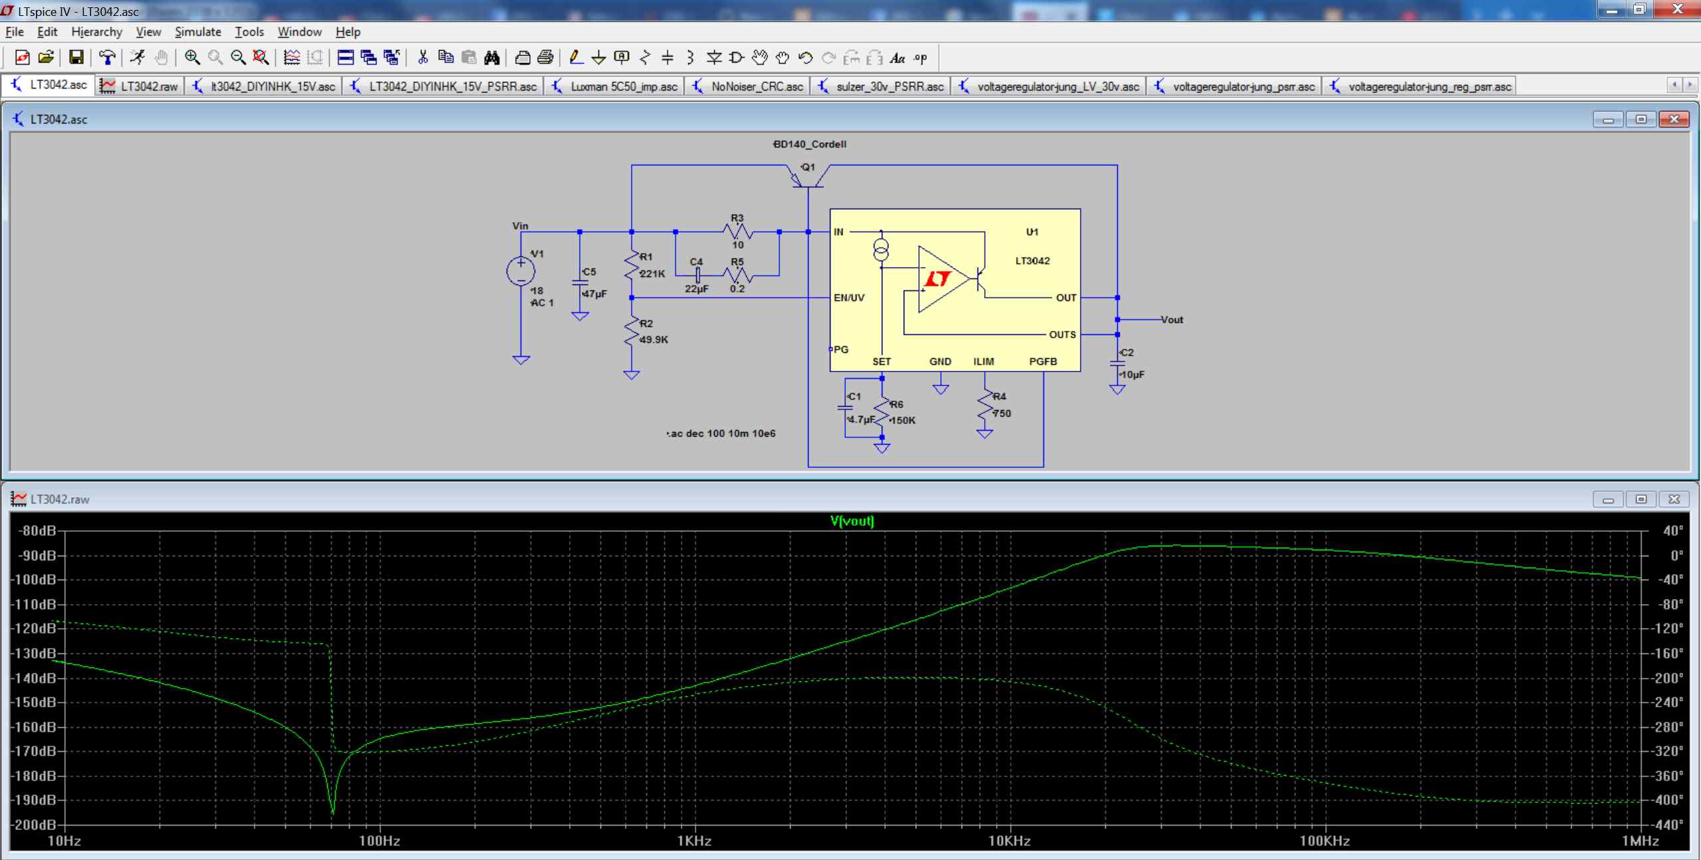Zoom to fit with crossed magnifier icon
Screen dimensions: 1701x860
261,58
